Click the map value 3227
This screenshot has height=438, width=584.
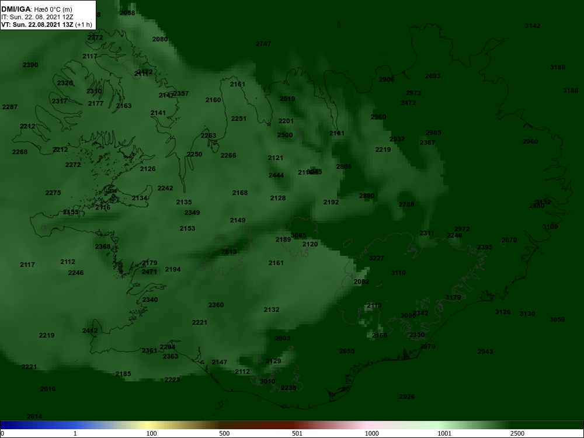point(377,258)
